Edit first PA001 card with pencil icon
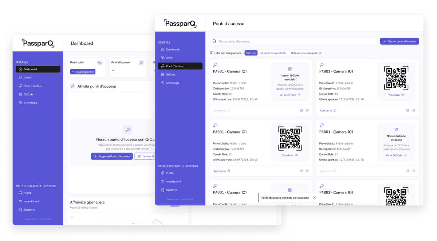Viewport: 437px width, 241px height. point(302,110)
